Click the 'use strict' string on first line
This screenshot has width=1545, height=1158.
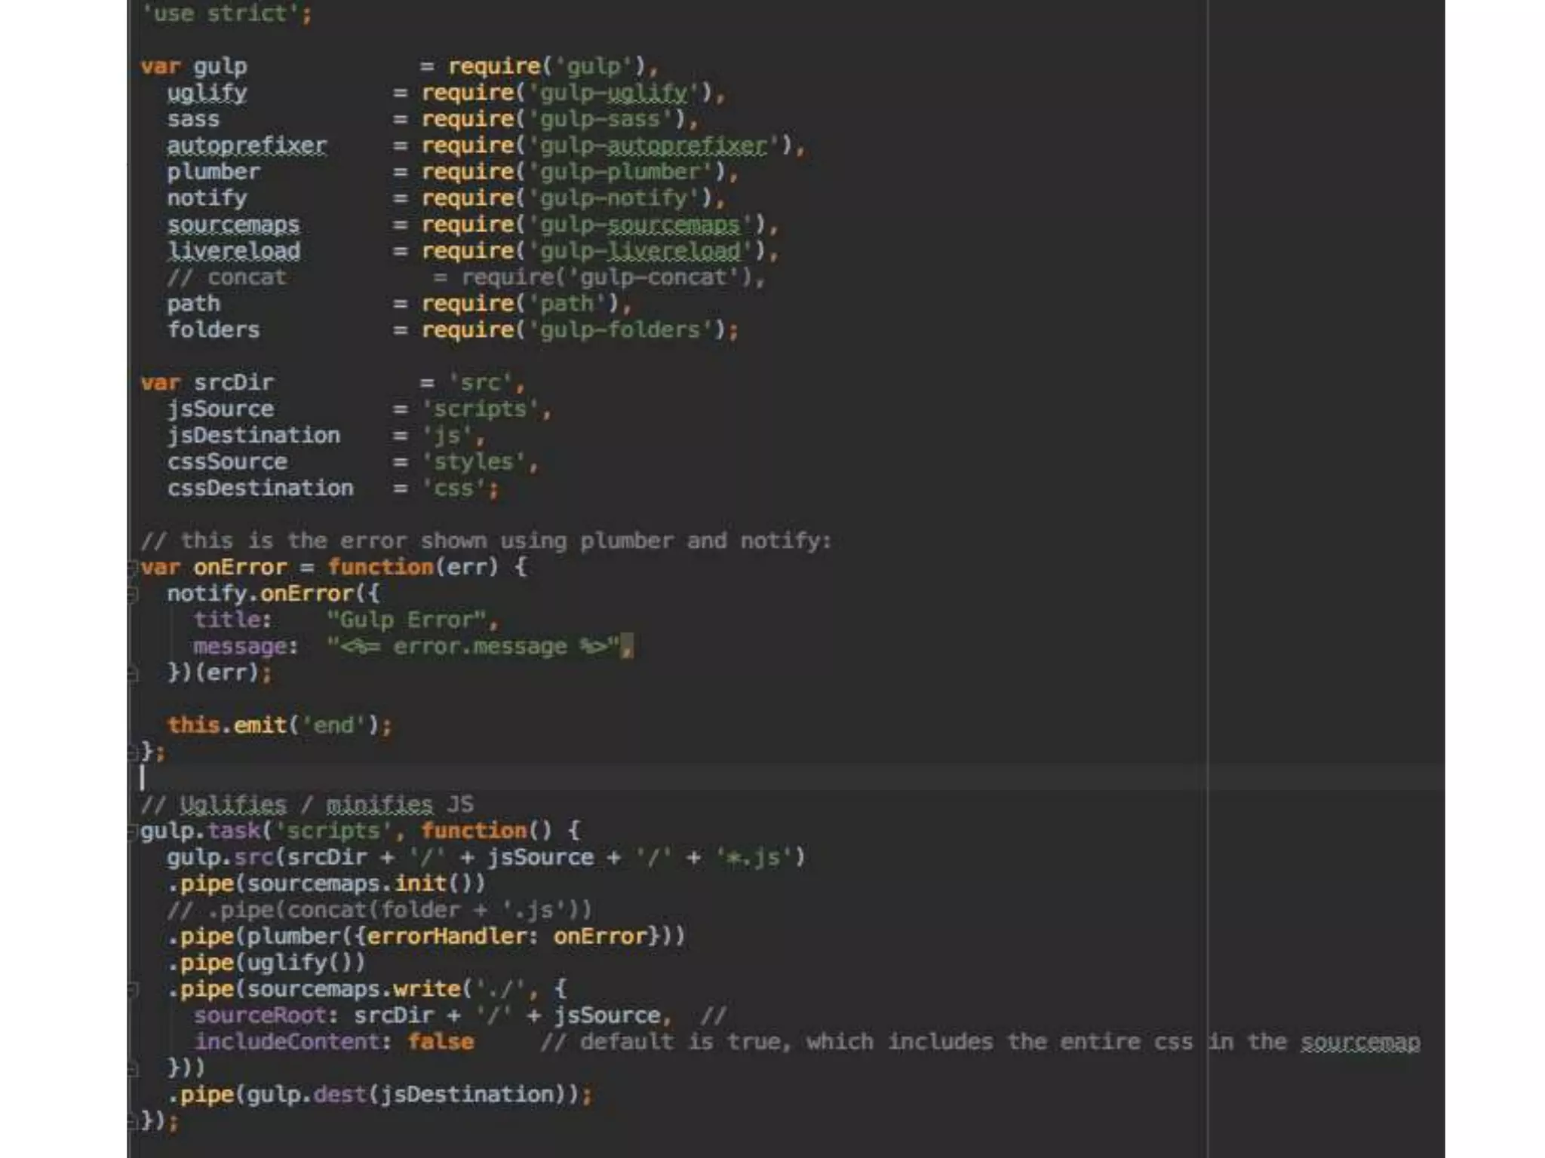pos(221,14)
